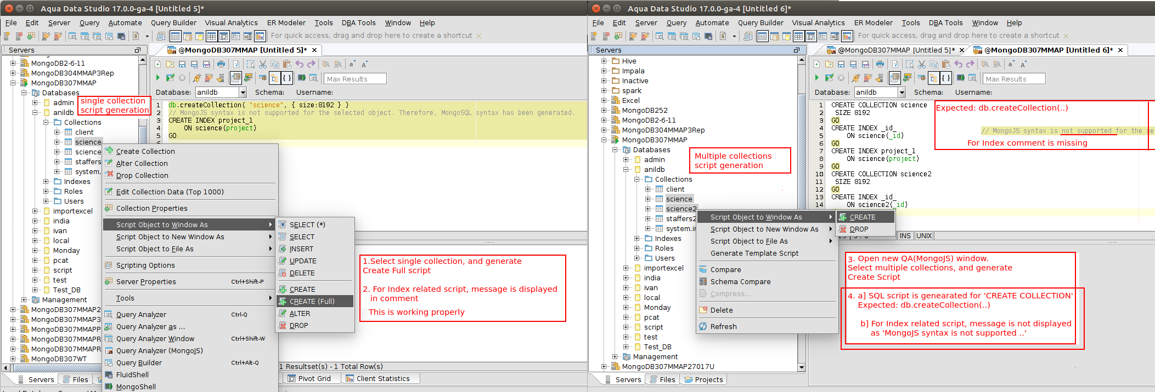Toggle grid layout button in left window main toolbar

(211, 36)
